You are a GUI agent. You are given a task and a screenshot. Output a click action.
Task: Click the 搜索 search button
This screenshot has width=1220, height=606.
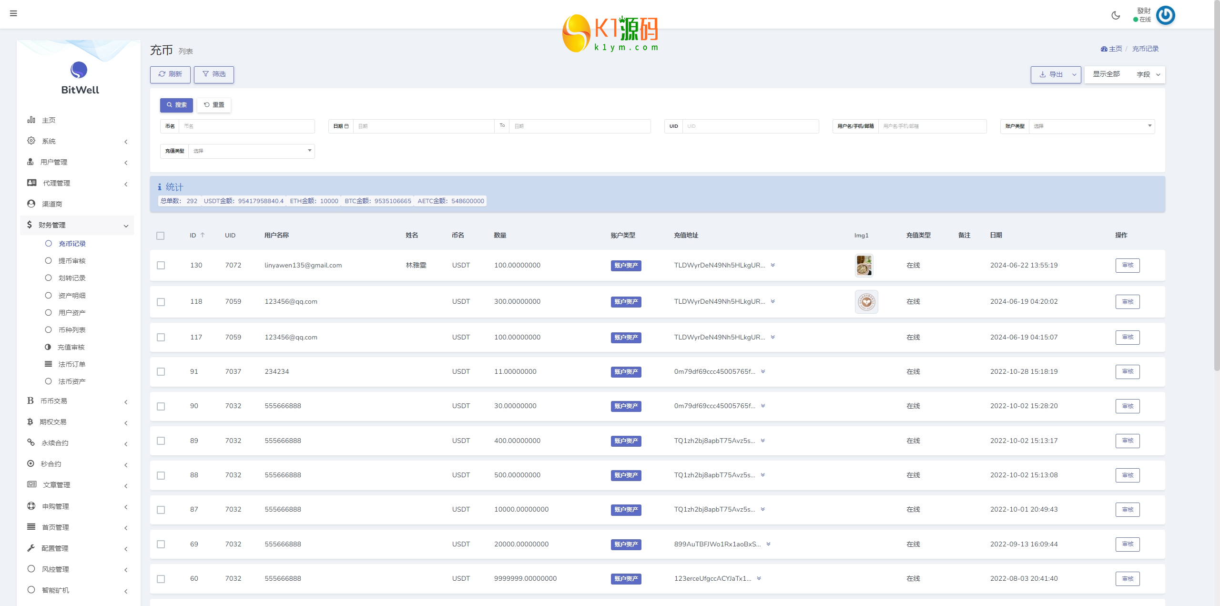[x=176, y=105]
